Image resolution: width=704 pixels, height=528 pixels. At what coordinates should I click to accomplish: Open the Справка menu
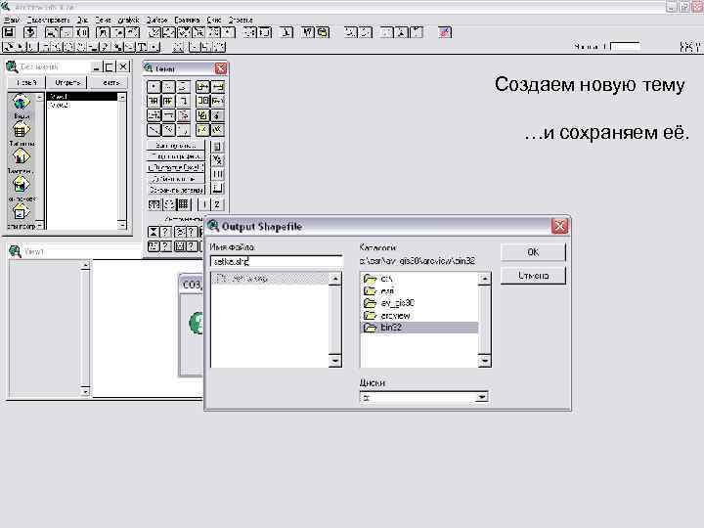point(241,20)
